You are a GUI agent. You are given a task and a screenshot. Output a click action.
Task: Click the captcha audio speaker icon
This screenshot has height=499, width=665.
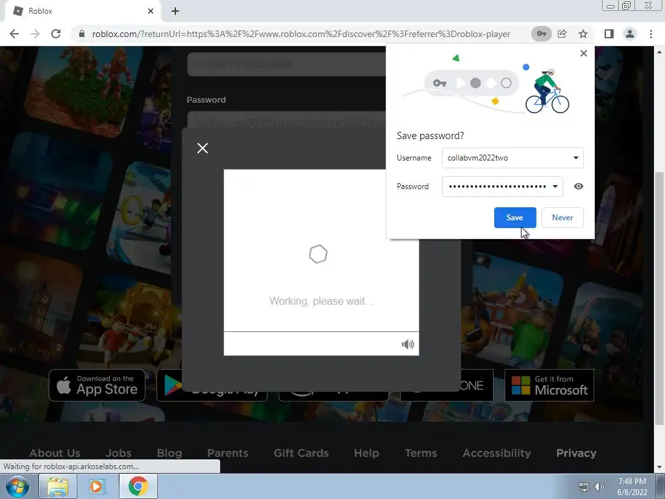click(408, 344)
